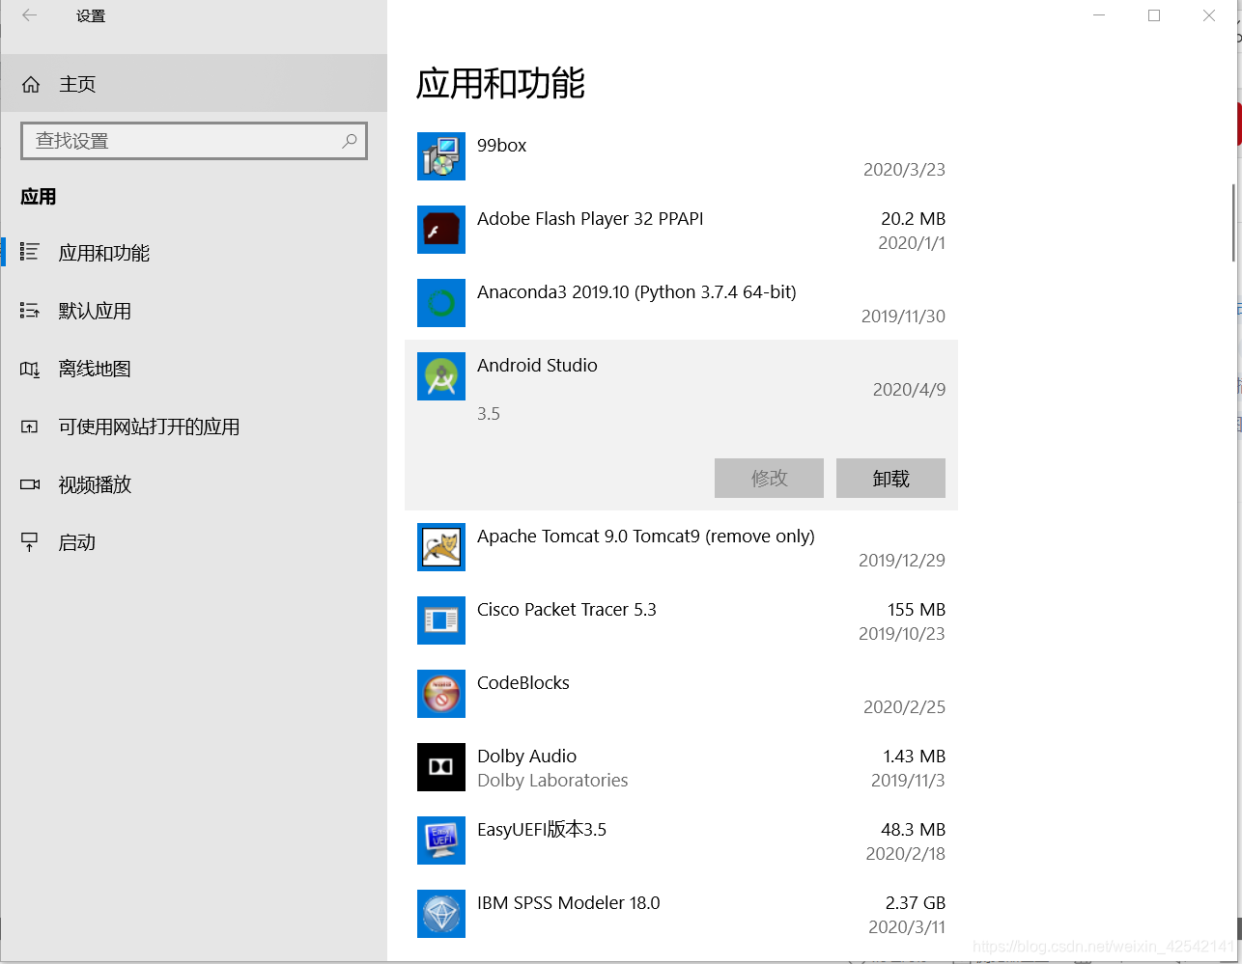The width and height of the screenshot is (1242, 964).
Task: Open 启动 settings page
Action: click(193, 542)
